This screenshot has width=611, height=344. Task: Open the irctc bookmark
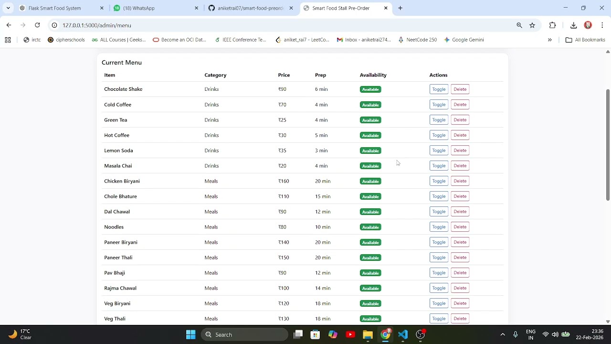click(x=32, y=40)
